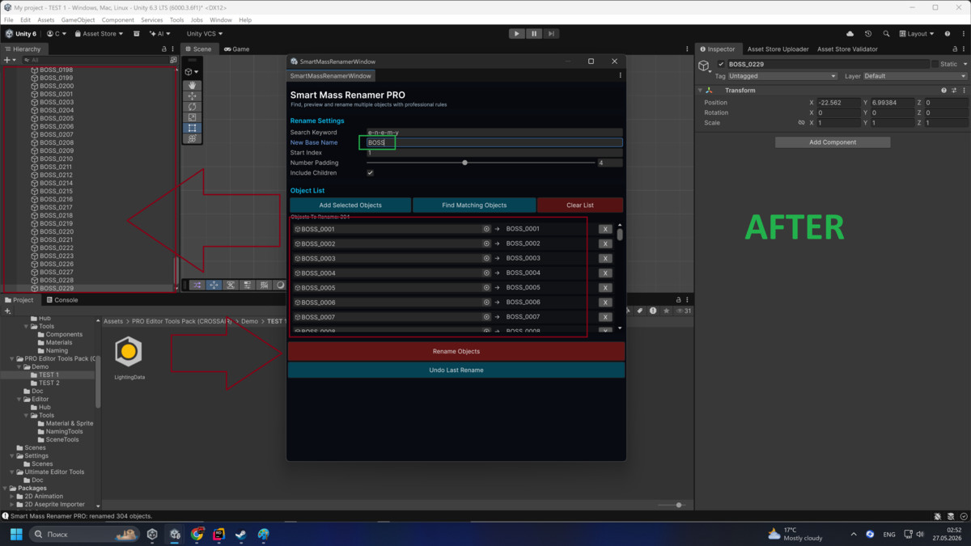Open the cloud services icon in top toolbar
Screen dimensions: 971x546
(x=850, y=34)
